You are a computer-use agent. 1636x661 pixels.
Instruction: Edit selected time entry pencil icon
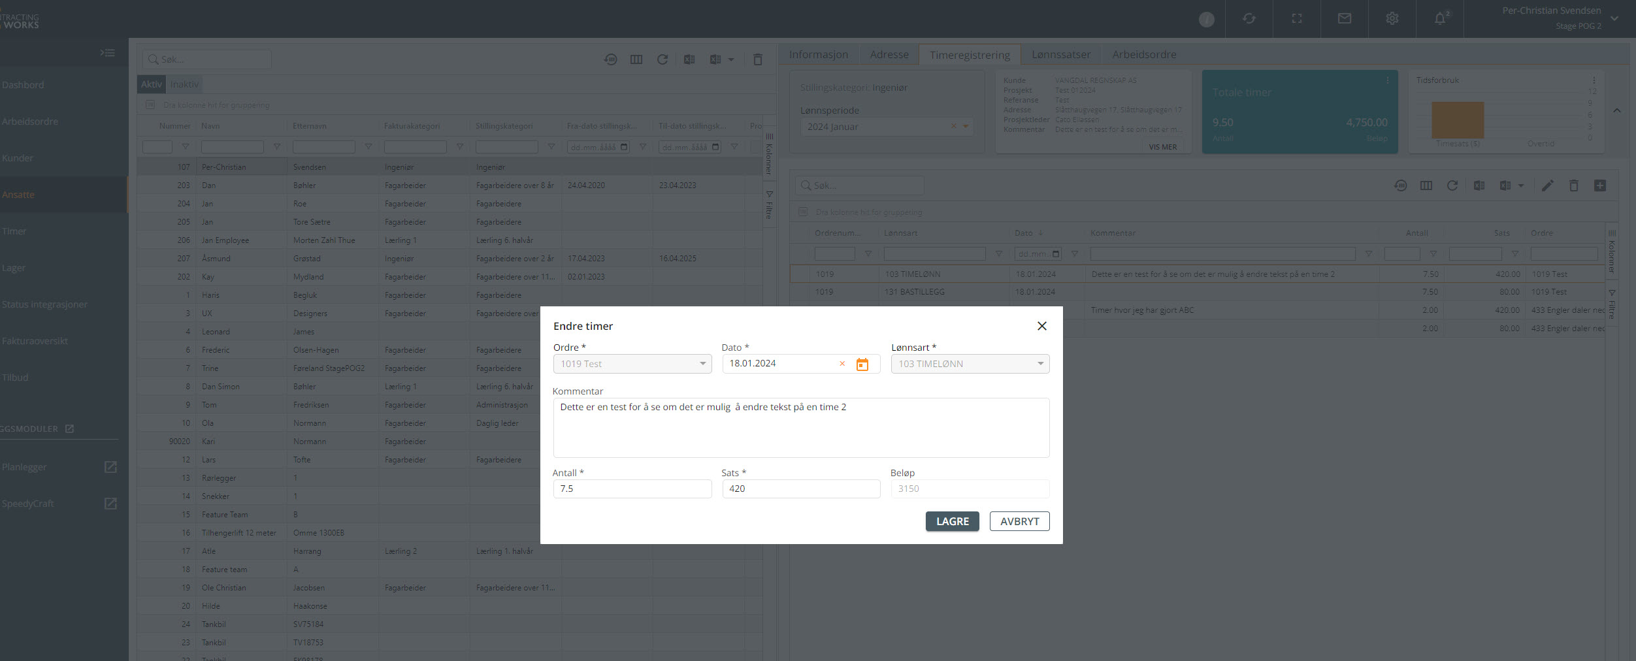(1548, 186)
